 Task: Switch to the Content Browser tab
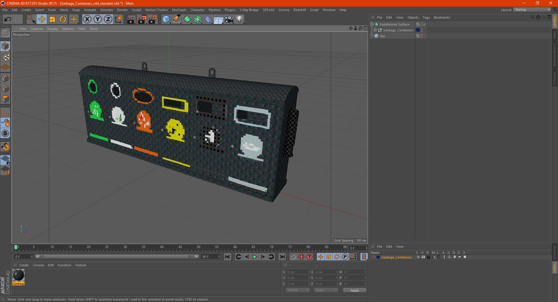pos(555,54)
